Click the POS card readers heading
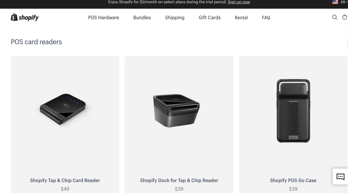This screenshot has width=348, height=193. [36, 42]
